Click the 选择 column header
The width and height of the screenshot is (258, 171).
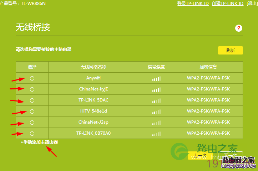coord(32,67)
